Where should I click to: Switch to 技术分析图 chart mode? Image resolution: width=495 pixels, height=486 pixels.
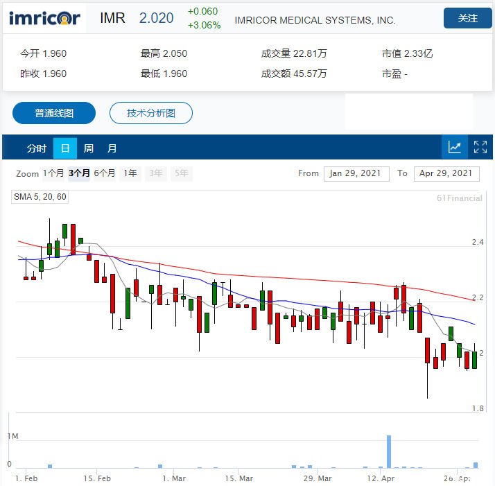click(151, 113)
